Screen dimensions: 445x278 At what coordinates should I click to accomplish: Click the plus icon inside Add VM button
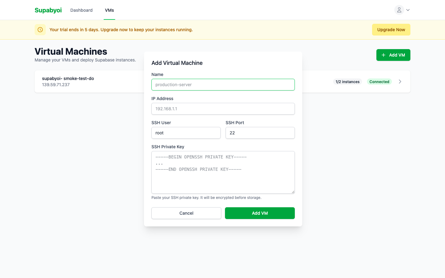coord(383,55)
